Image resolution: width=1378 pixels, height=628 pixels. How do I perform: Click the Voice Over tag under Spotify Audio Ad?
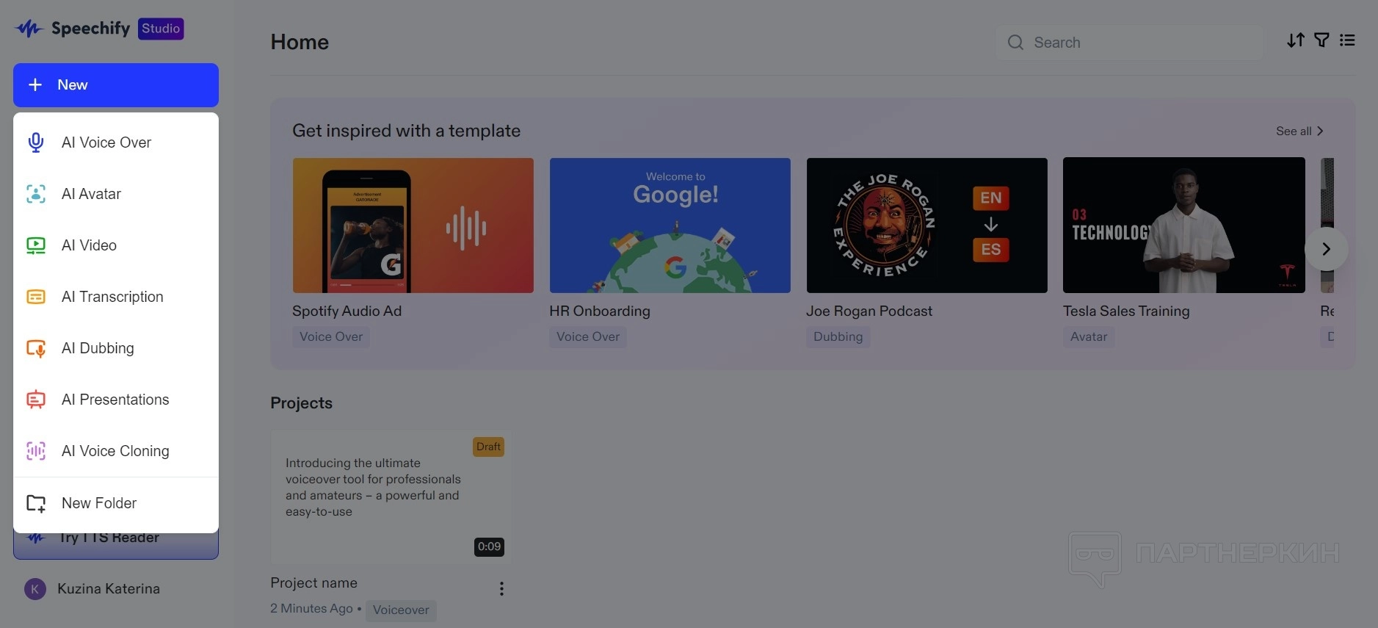[x=331, y=336]
